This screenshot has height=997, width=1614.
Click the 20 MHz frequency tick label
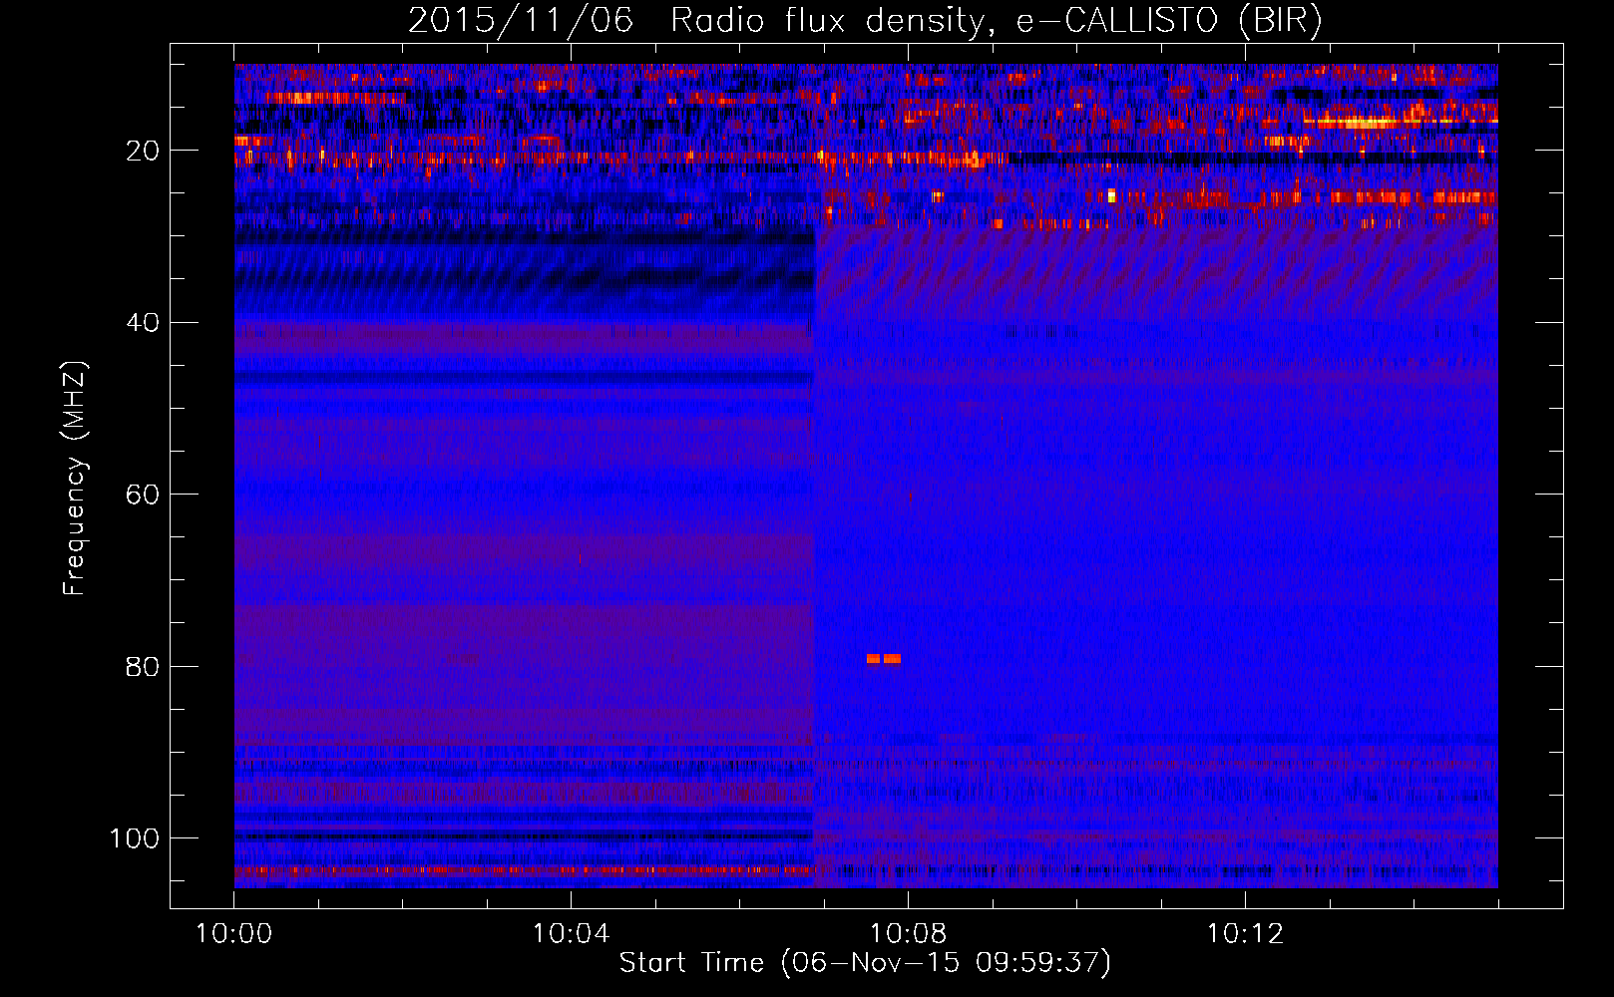click(143, 151)
